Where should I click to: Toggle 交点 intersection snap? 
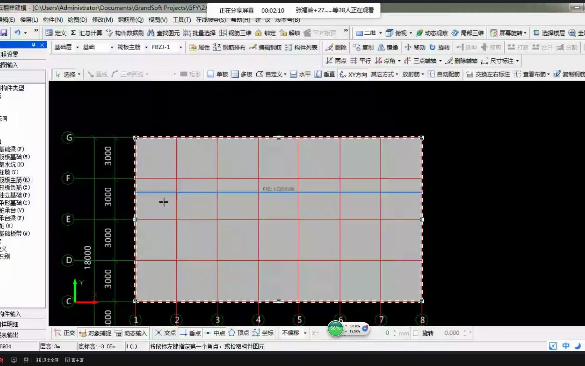[x=166, y=333]
